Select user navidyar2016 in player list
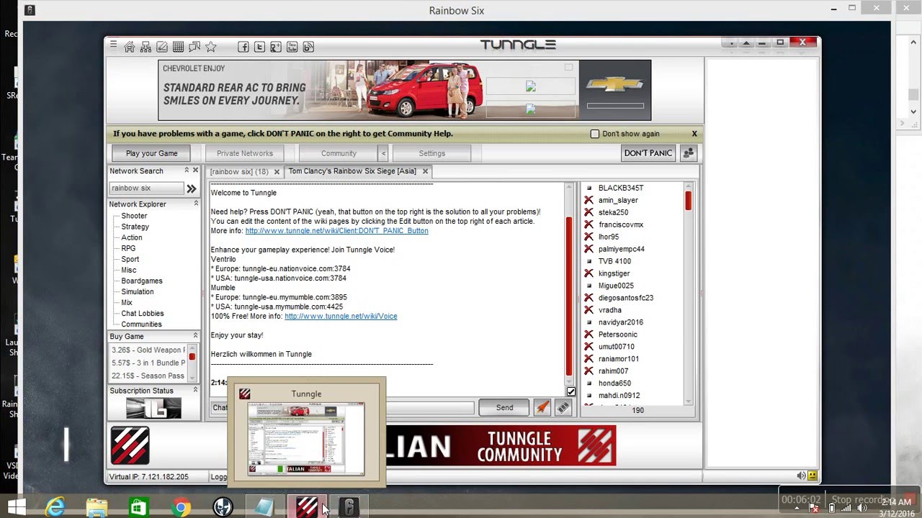The height and width of the screenshot is (518, 922). pyautogui.click(x=620, y=322)
